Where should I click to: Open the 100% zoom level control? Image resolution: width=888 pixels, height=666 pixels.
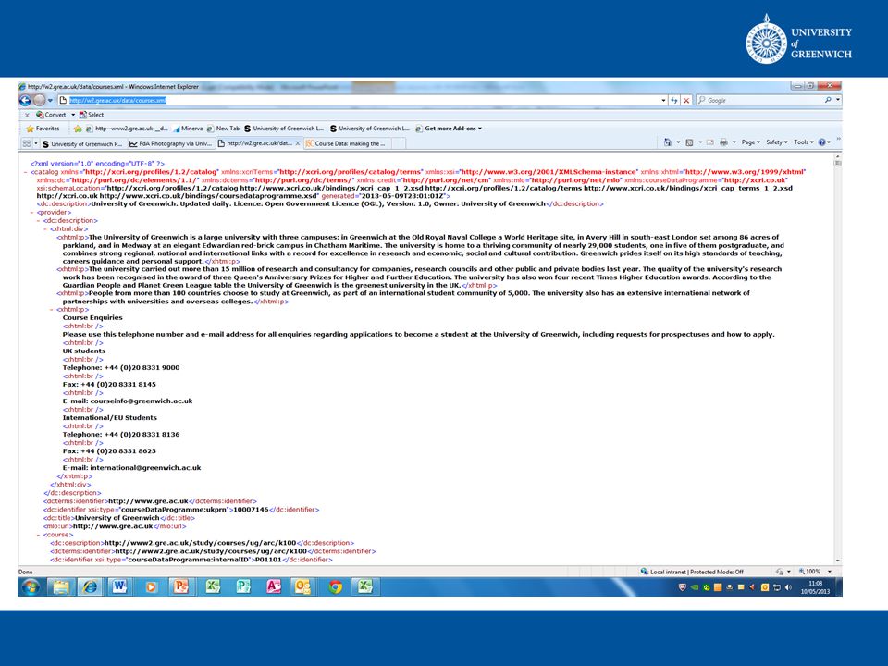(x=814, y=572)
